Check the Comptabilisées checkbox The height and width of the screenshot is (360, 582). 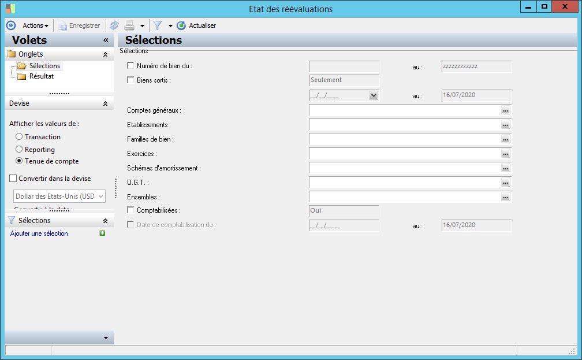(x=130, y=210)
